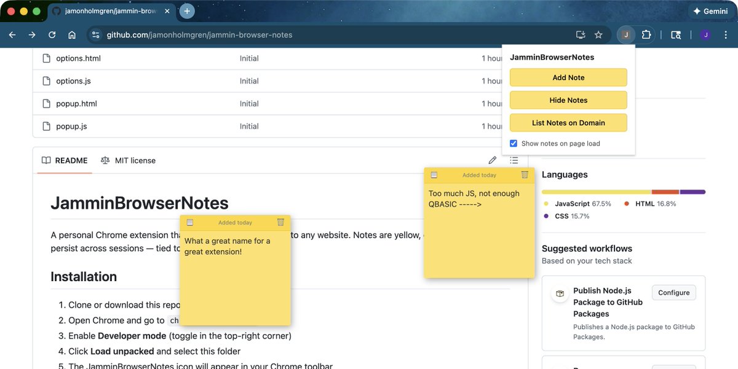Screen dimensions: 738x369
Task: Click the yellow JavaScript segment of language bar
Action: [x=597, y=192]
